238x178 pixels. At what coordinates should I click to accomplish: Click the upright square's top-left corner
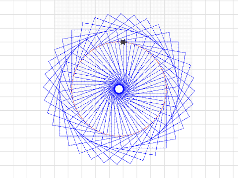coord(72,30)
